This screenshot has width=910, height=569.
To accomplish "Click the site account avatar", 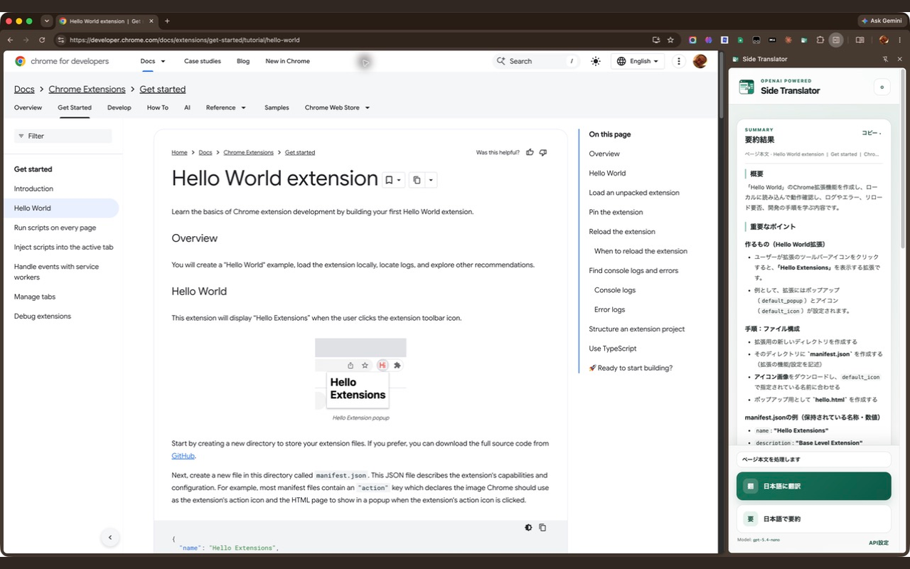I will [700, 61].
